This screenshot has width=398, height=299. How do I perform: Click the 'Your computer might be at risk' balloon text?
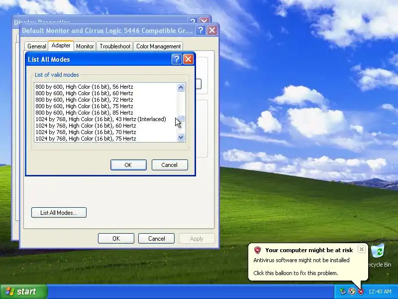pyautogui.click(x=309, y=250)
